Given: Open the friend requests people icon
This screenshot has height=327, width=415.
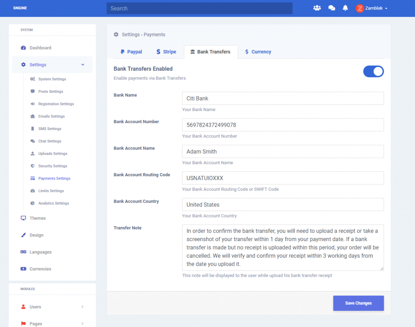Looking at the screenshot, I should (x=317, y=8).
